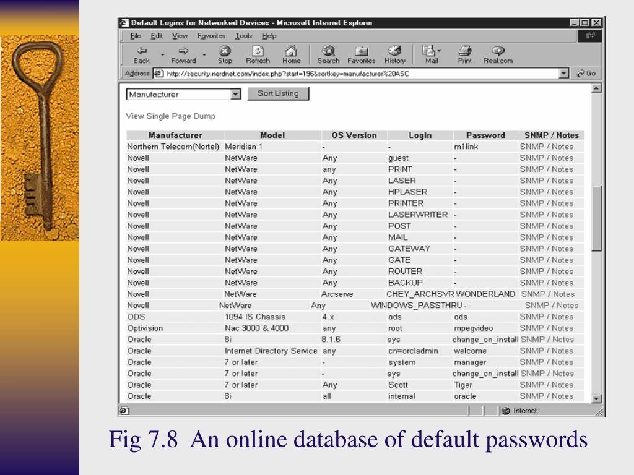Click the Login column header
The image size is (634, 475).
click(420, 135)
